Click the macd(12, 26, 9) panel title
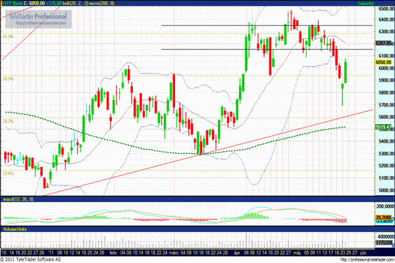This screenshot has width=395, height=263. click(x=18, y=199)
